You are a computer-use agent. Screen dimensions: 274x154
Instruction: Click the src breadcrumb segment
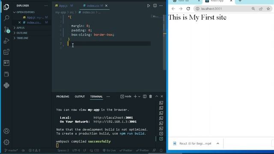(x=71, y=12)
